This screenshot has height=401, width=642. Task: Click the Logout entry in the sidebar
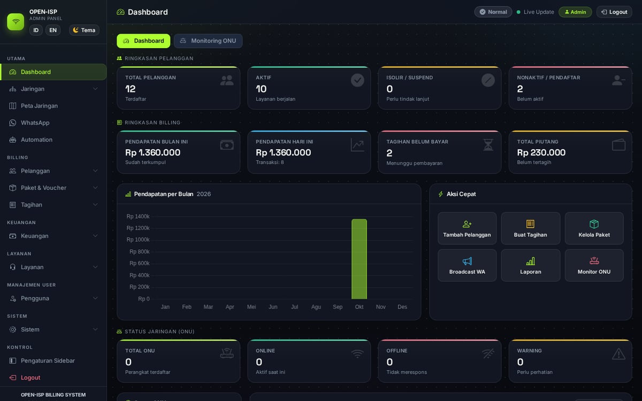53,377
